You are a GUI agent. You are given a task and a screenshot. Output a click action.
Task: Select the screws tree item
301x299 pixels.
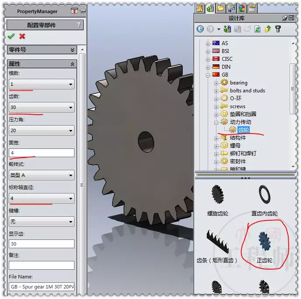[237, 106]
